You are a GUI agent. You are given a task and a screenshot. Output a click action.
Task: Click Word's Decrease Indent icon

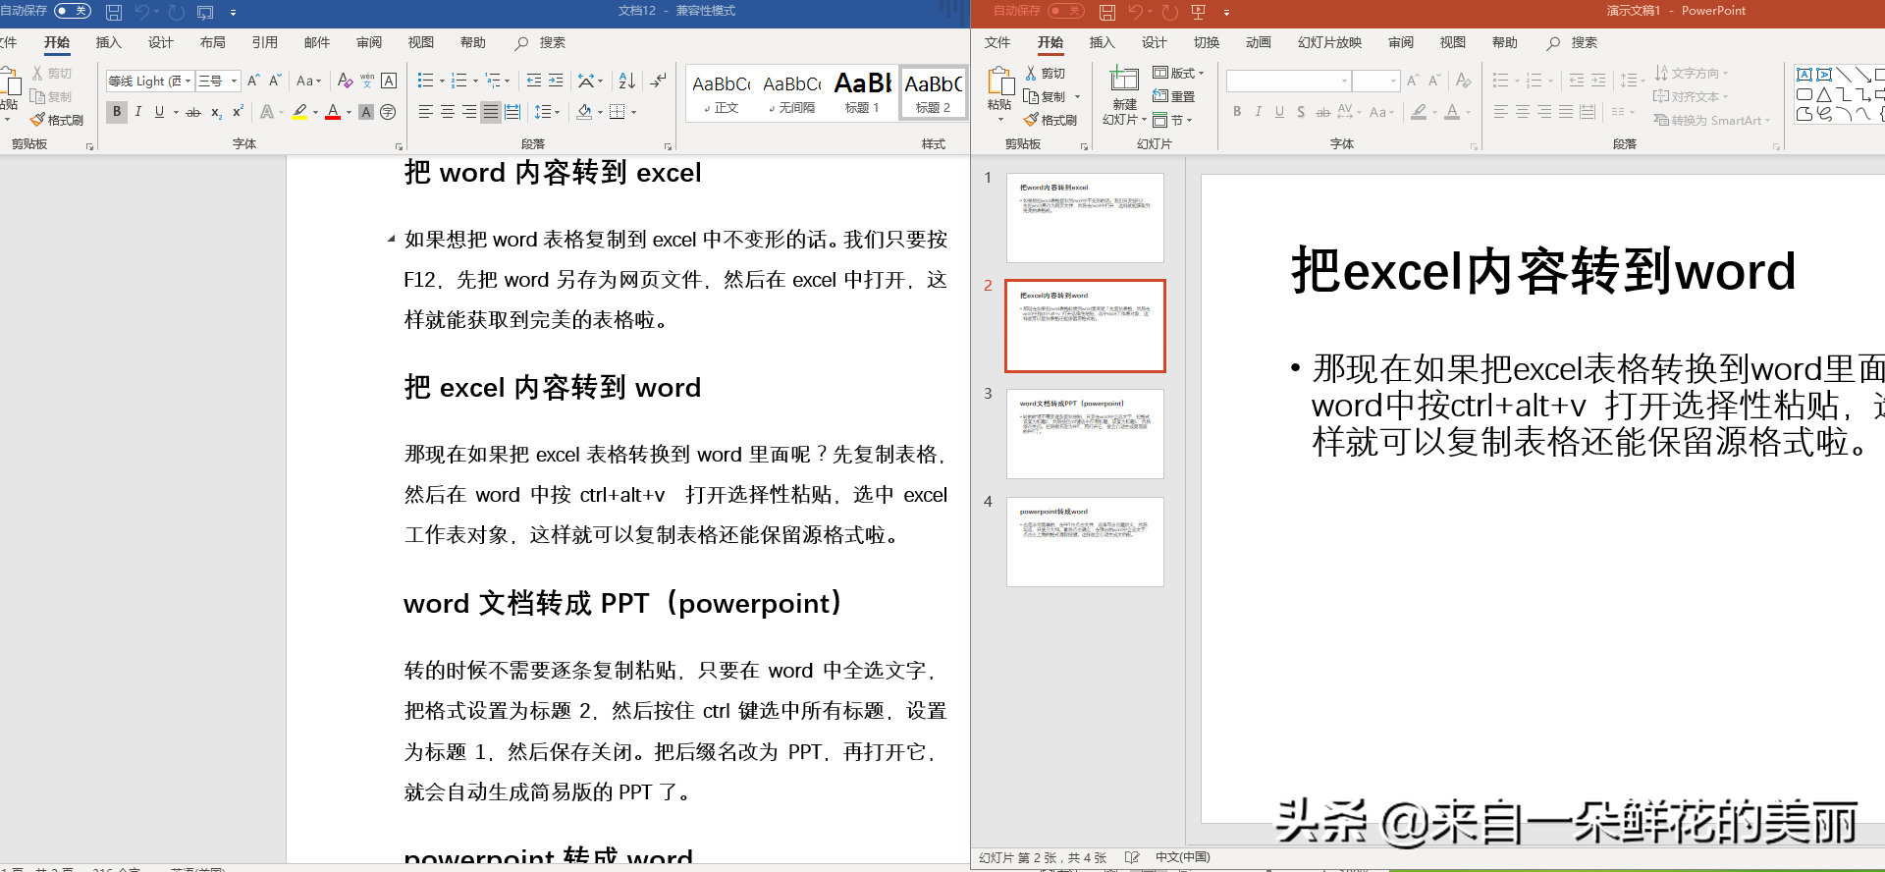tap(534, 81)
